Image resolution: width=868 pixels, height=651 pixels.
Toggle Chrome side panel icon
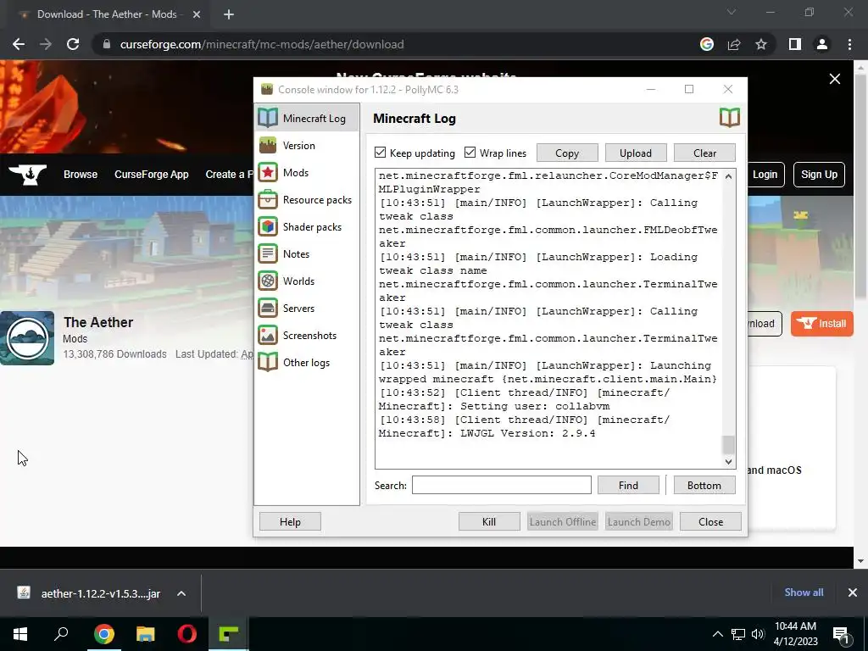pyautogui.click(x=795, y=44)
